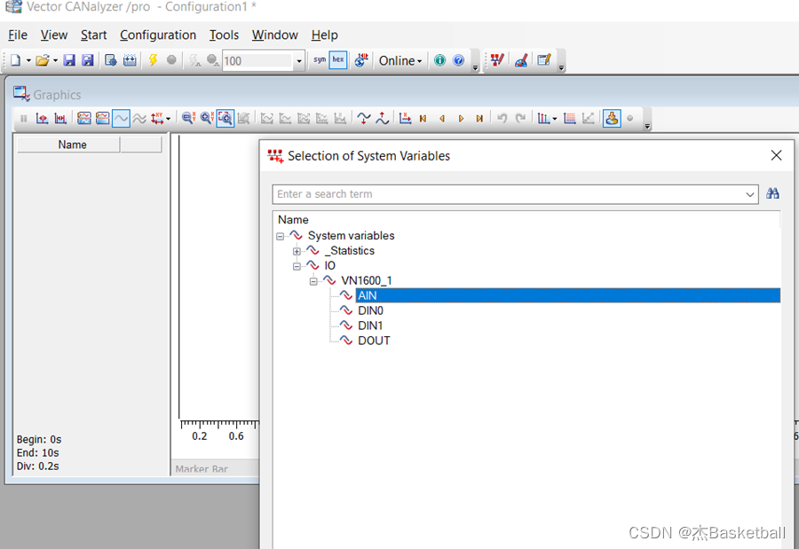Select the VN1600_1 tree item label

[367, 280]
